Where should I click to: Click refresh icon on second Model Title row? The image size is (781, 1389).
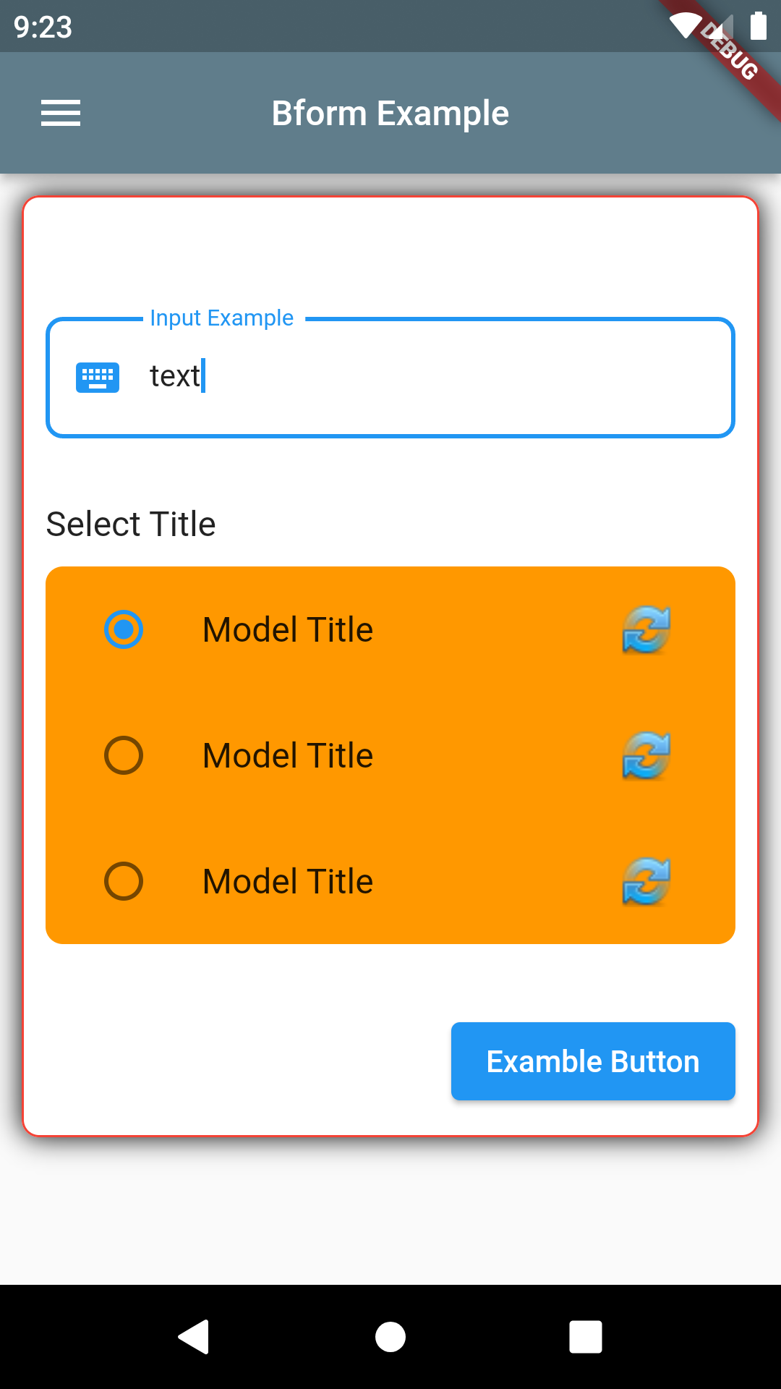646,755
